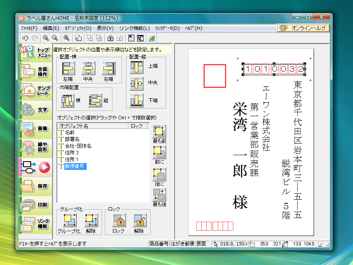Viewport: 353px width, 265px height.
Task: Click the company text エーワン株式会社
Action: 266,118
